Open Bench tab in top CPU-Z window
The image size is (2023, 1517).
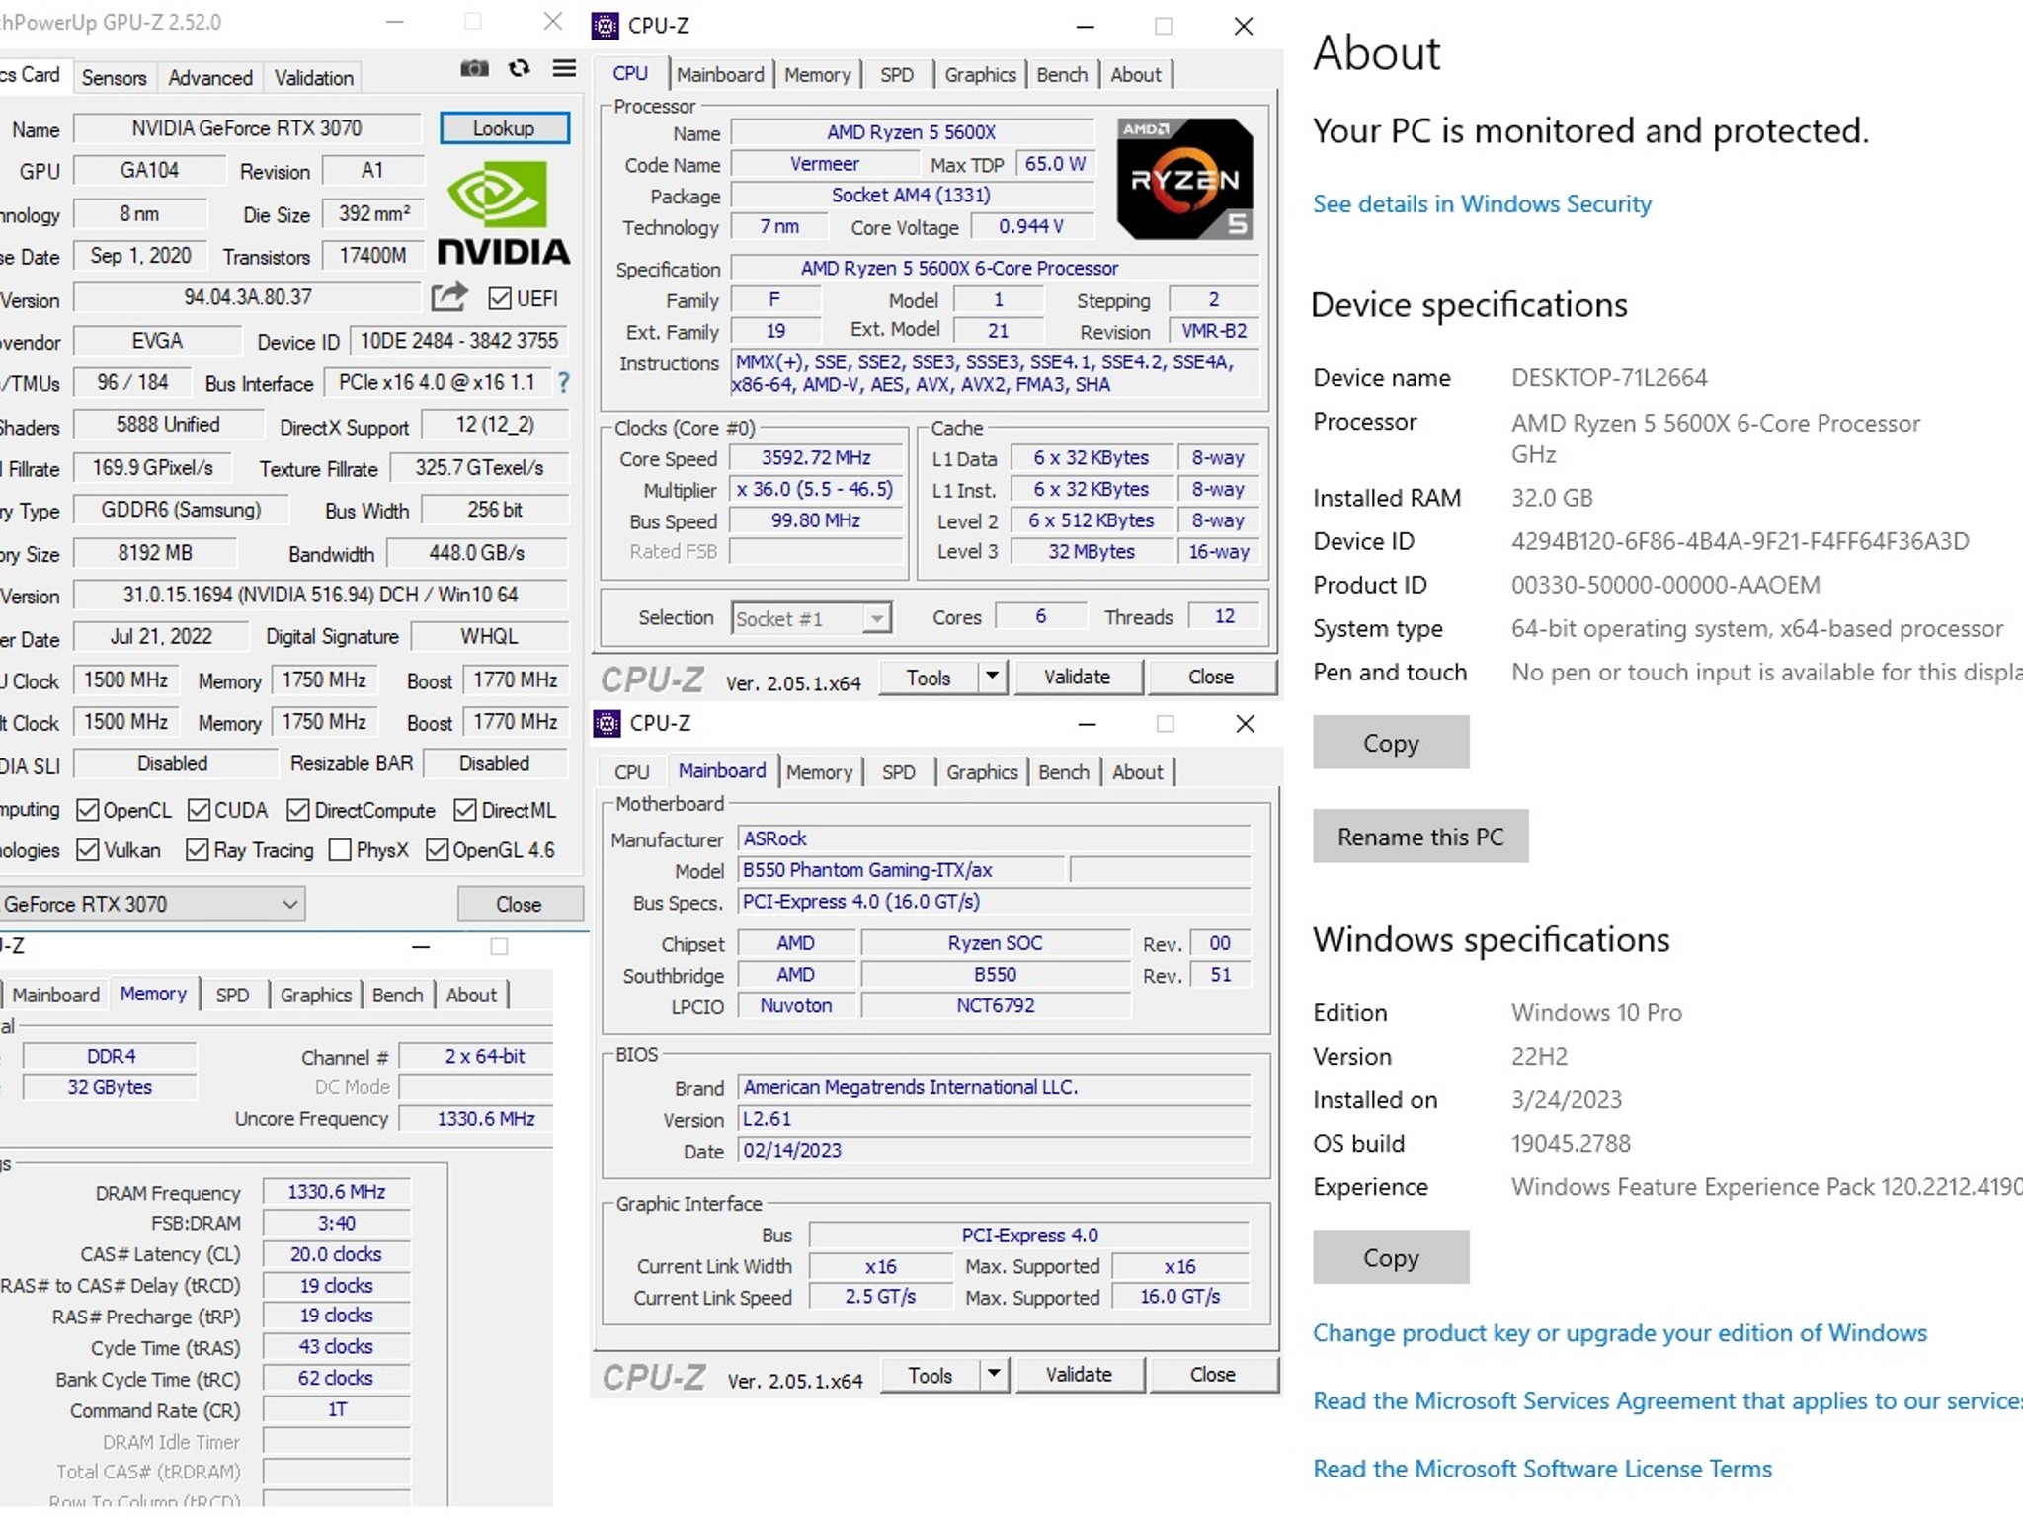click(x=1062, y=75)
